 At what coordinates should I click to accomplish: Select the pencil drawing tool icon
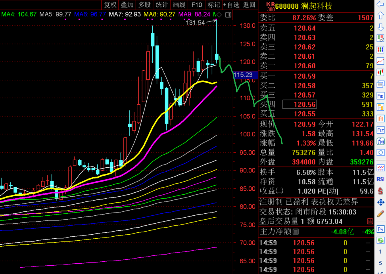(x=380, y=213)
